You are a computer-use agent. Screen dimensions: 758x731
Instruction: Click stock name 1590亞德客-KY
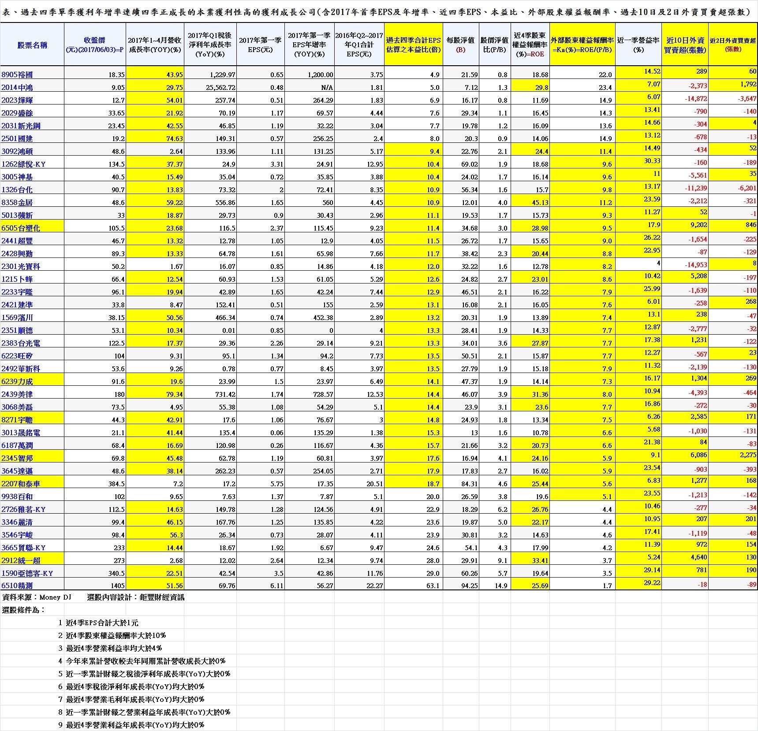click(27, 573)
